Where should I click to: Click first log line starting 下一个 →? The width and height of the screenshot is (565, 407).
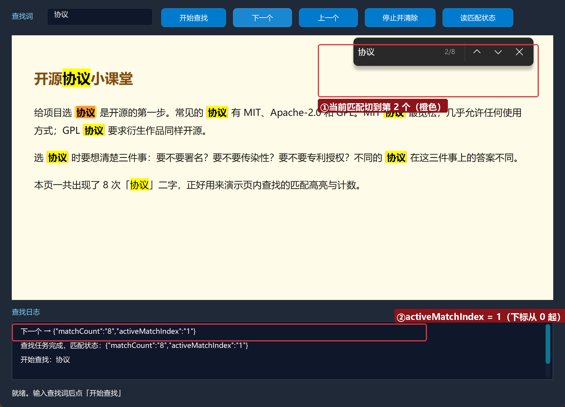coord(108,331)
